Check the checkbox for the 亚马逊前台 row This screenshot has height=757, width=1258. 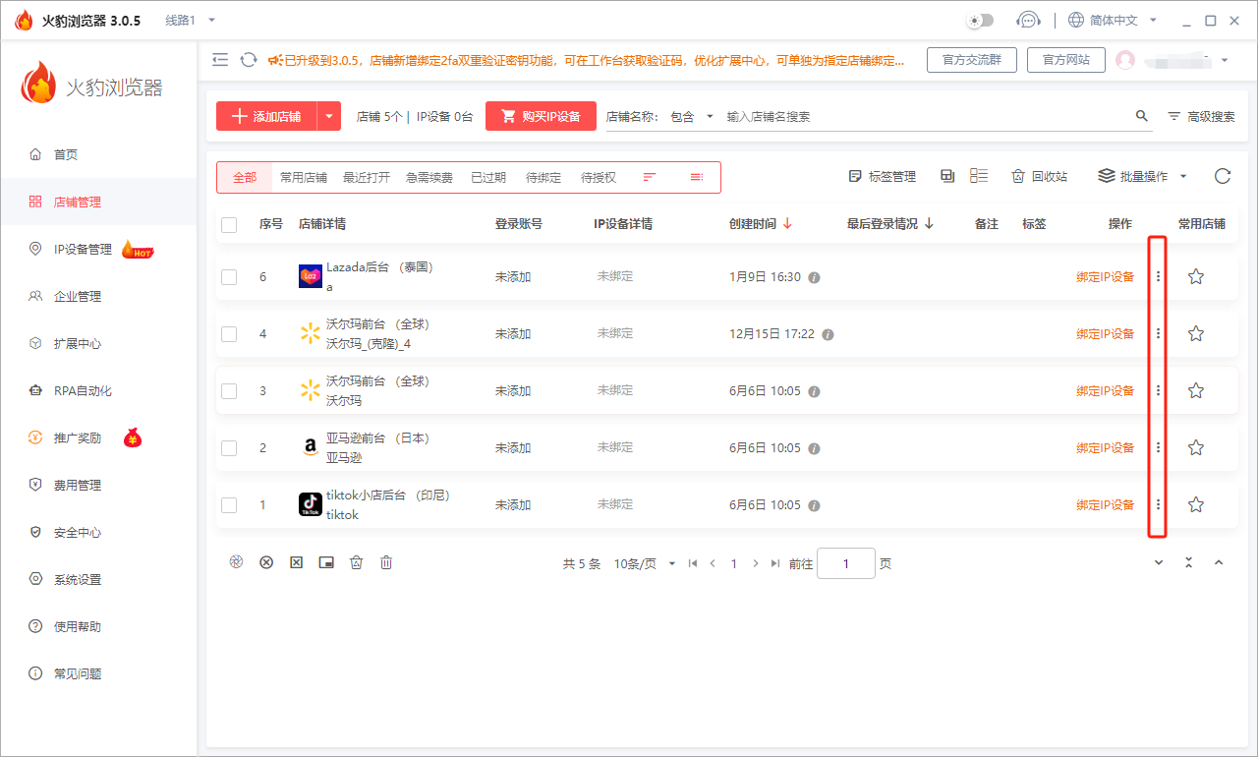(229, 447)
